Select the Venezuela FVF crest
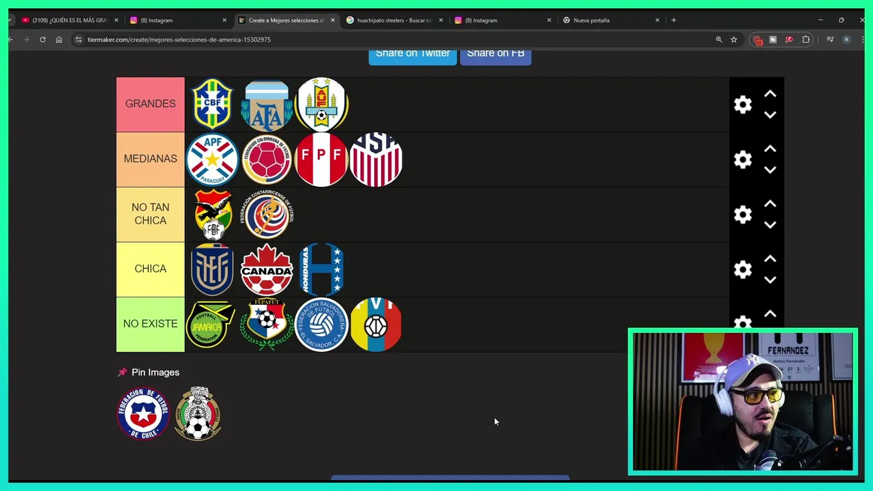 pos(376,325)
